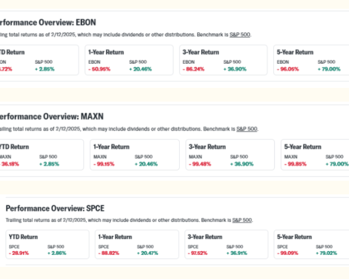
Task: Follow the S&P 500 benchmark link under SPCE
Action: coord(242,220)
